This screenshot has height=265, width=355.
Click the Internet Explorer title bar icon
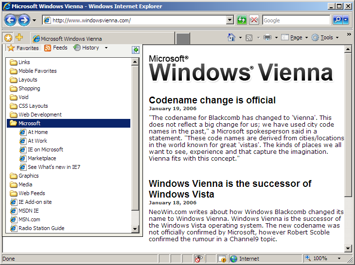[7, 6]
